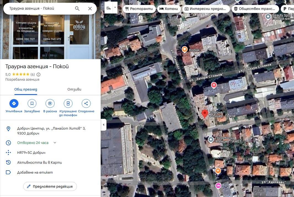Click the Beauty Spot map marker
The width and height of the screenshot is (294, 197).
[x=268, y=17]
